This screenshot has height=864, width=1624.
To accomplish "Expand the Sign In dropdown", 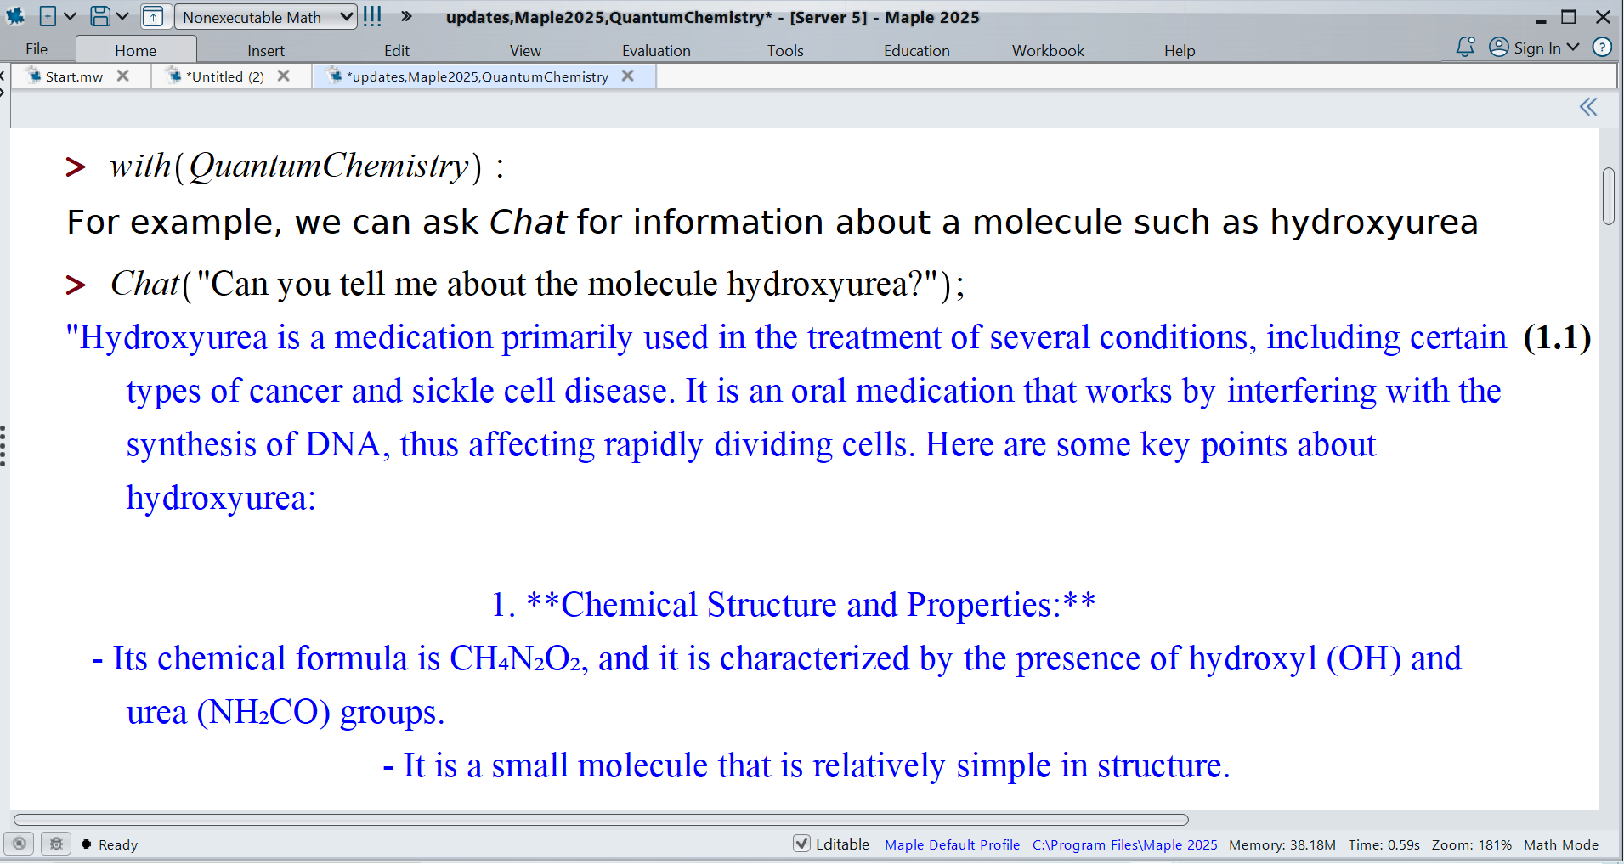I will click(1573, 48).
